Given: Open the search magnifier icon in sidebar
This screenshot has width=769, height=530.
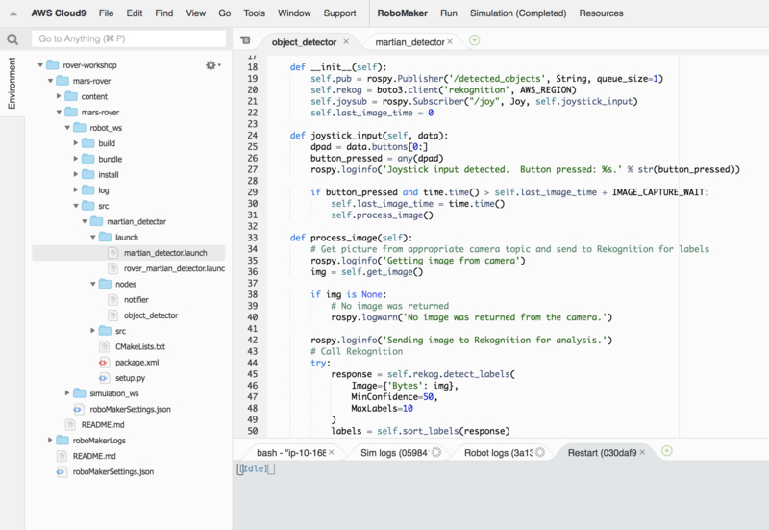Looking at the screenshot, I should click(12, 38).
